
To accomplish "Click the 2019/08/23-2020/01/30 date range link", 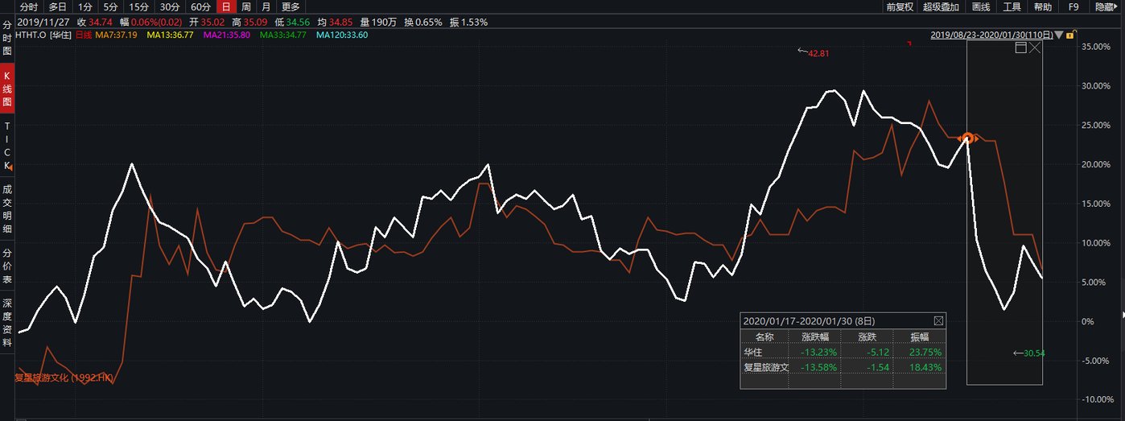I will [991, 35].
